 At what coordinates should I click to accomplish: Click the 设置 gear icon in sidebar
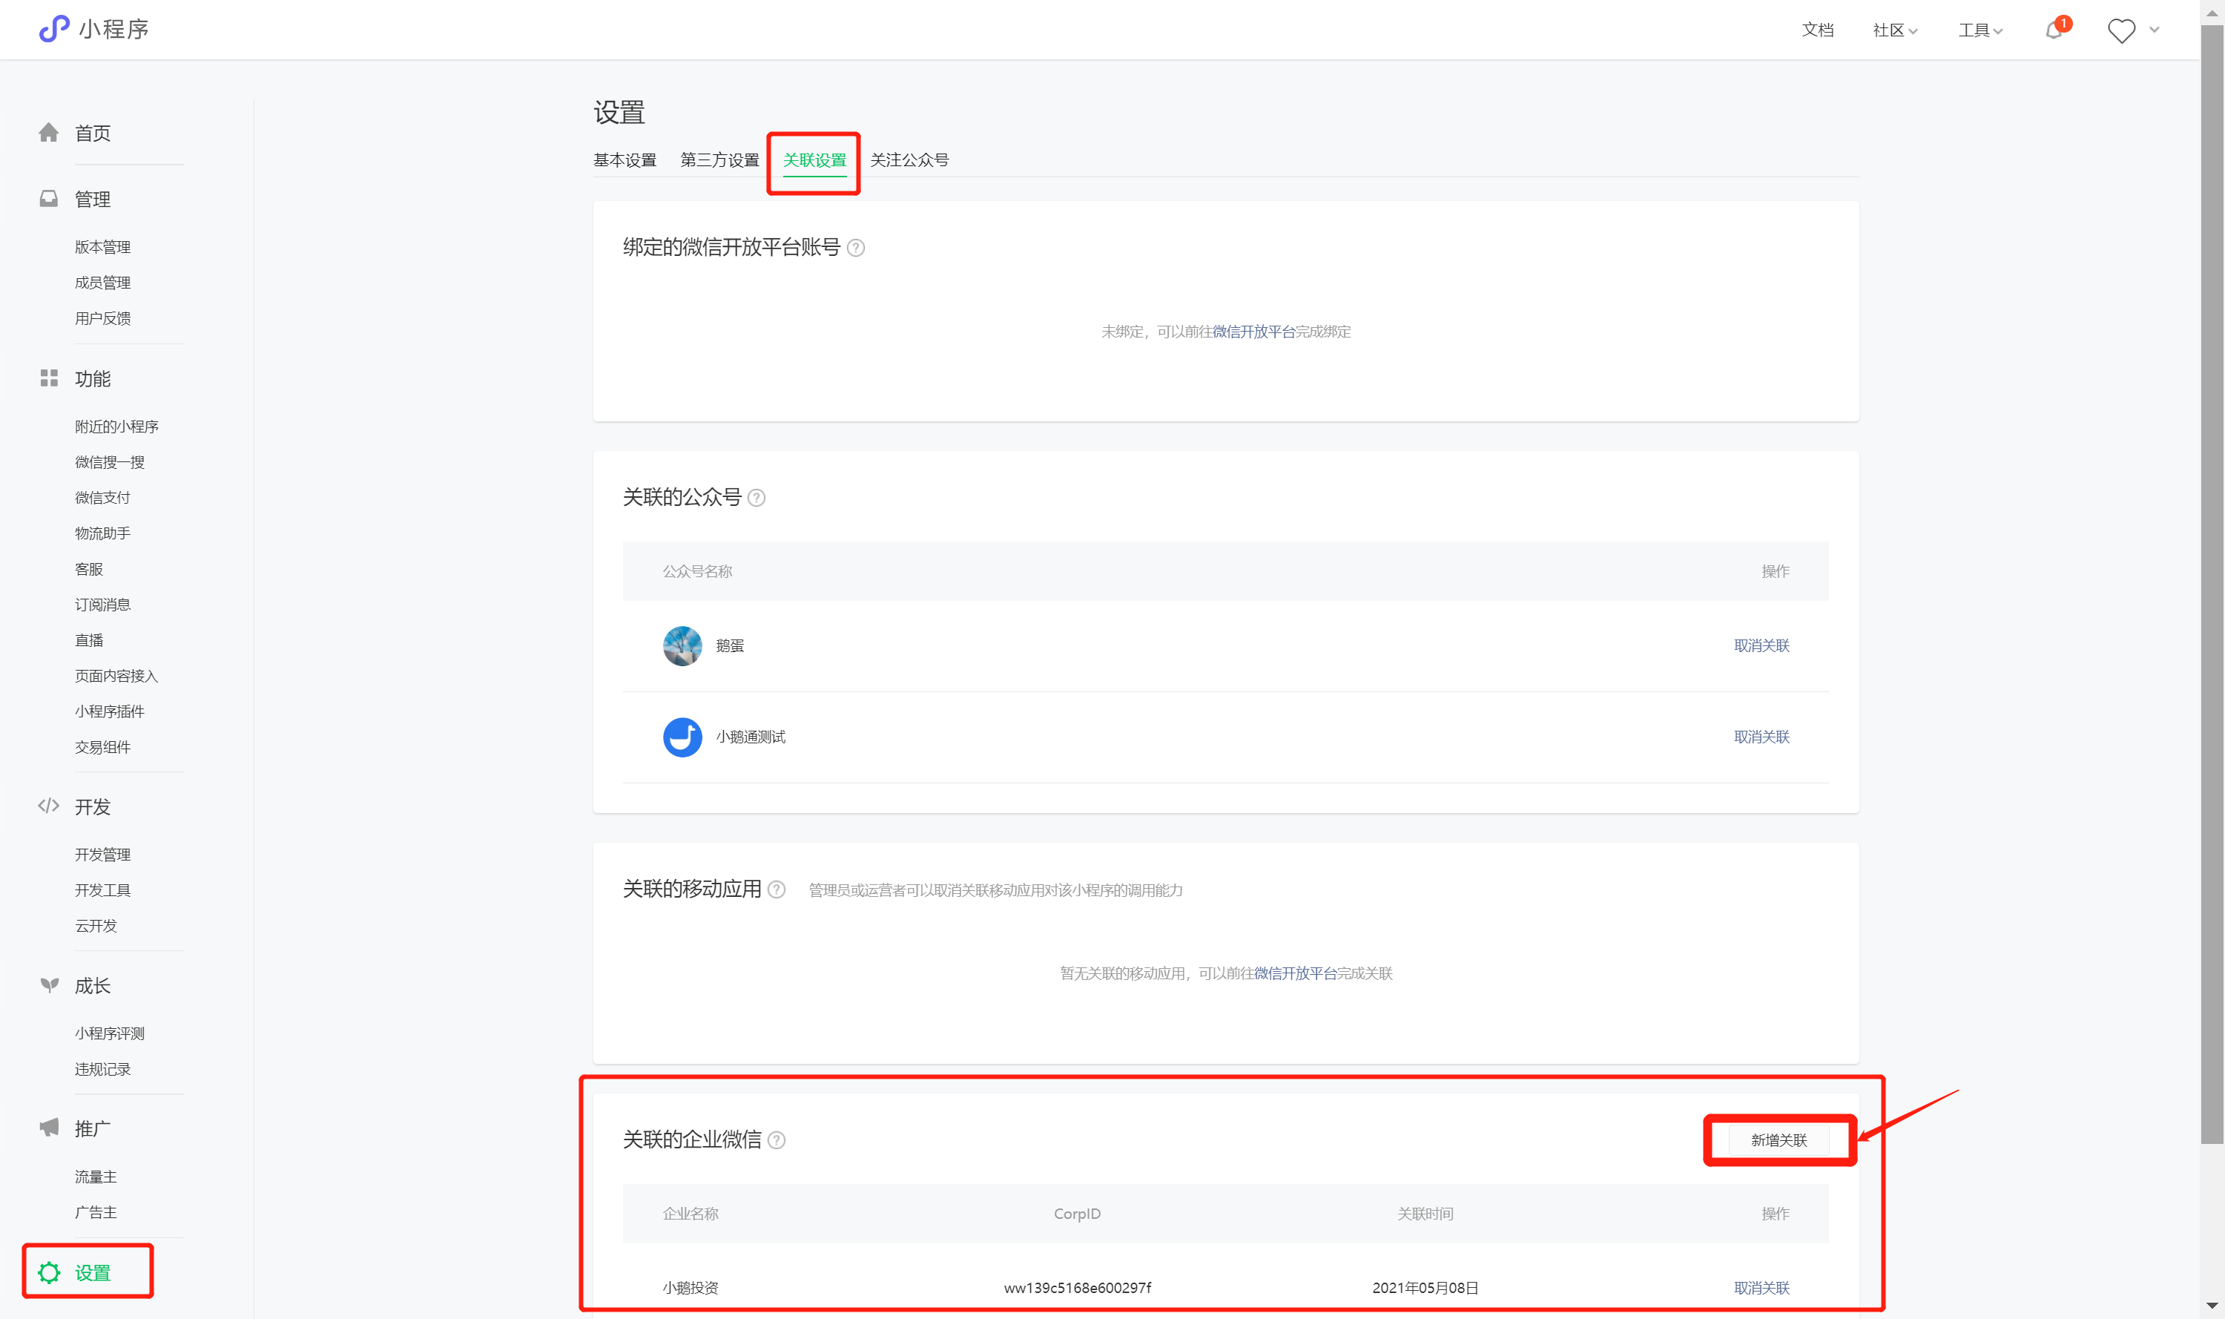coord(49,1272)
